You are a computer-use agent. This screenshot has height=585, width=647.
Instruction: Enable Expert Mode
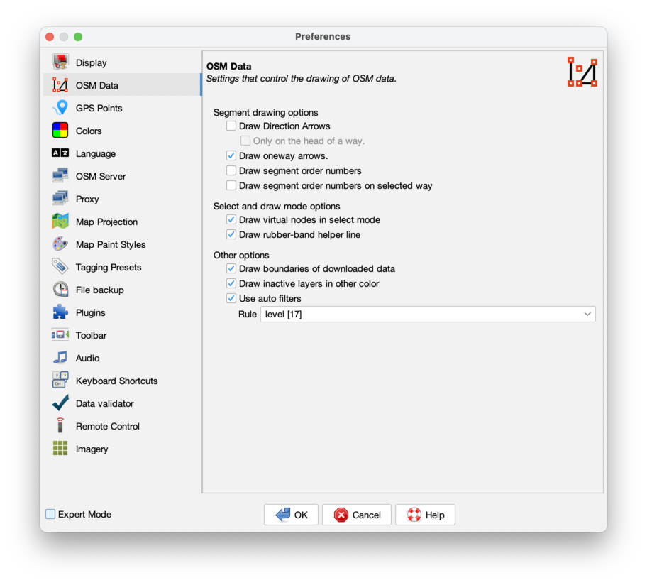pyautogui.click(x=50, y=514)
